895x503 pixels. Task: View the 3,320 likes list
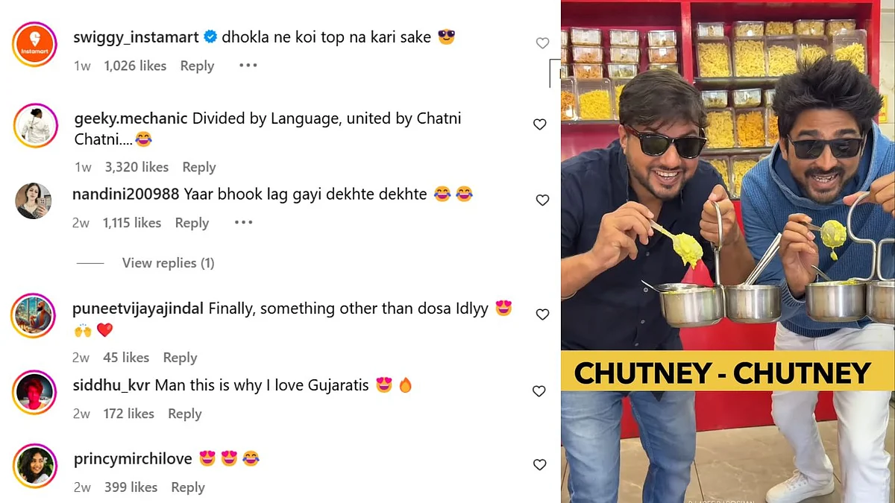point(136,167)
